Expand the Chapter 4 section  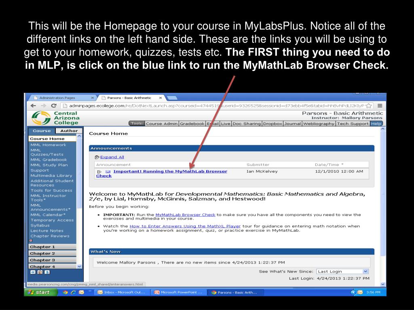(x=52, y=266)
